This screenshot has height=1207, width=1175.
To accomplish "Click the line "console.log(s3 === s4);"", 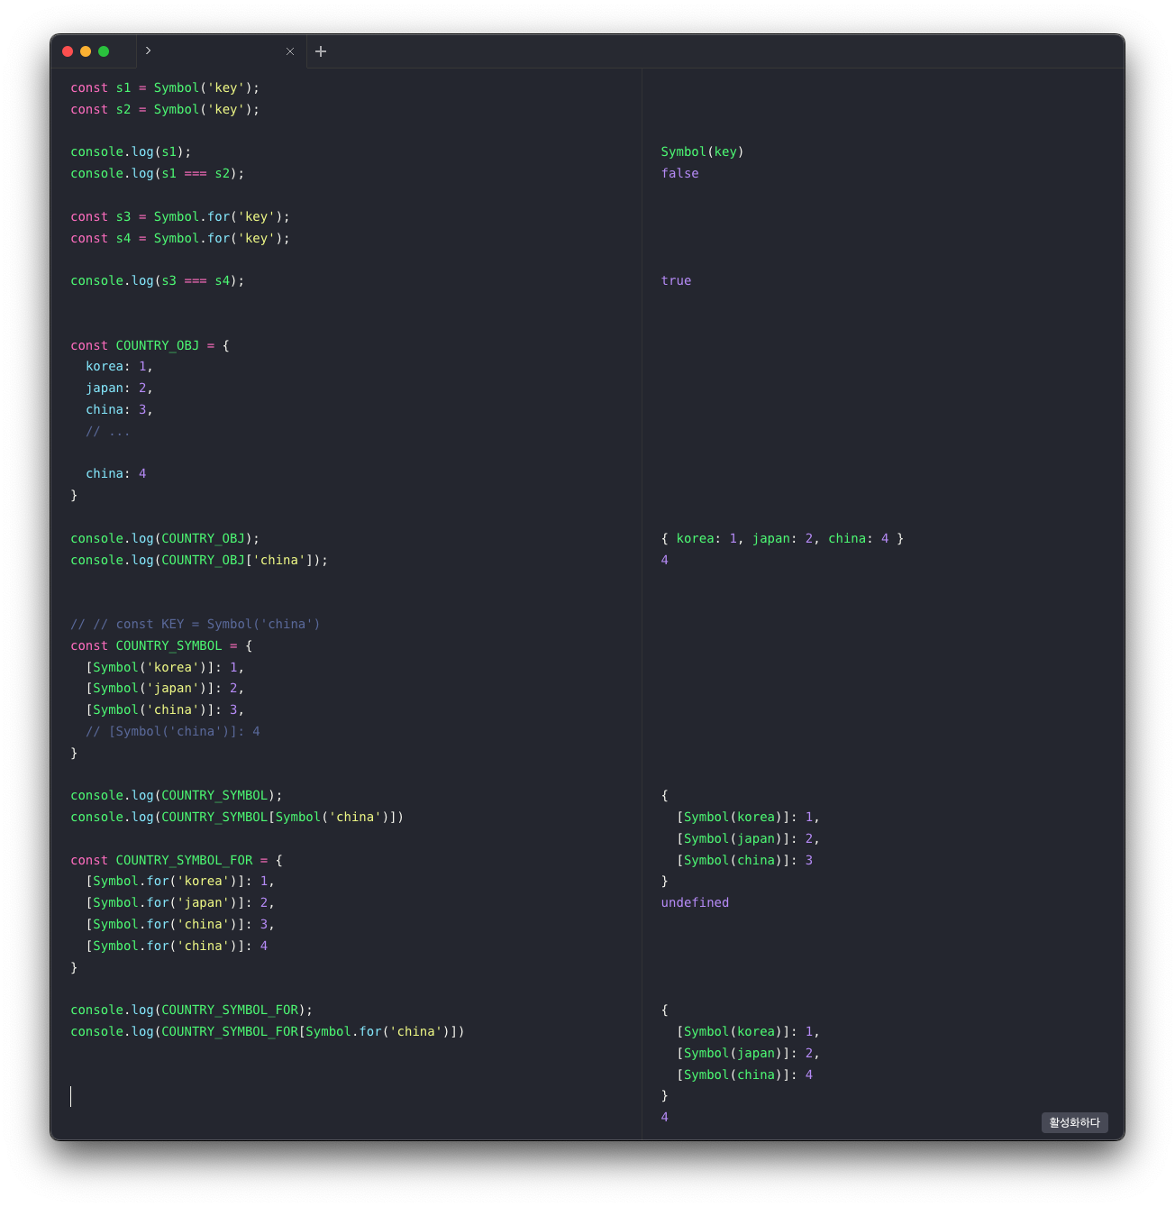I will point(158,280).
